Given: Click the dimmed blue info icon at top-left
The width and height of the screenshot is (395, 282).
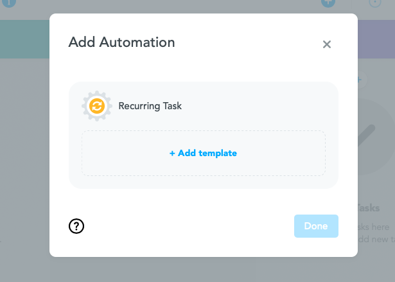Looking at the screenshot, I should coord(9,3).
